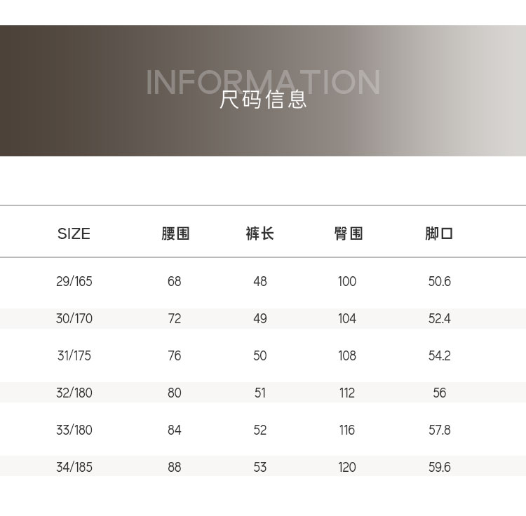Click the leg opening value 59.6

coord(439,468)
